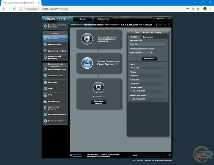214x165 pixels.
Task: Click the Просмотр списка button
Action: click(98, 102)
